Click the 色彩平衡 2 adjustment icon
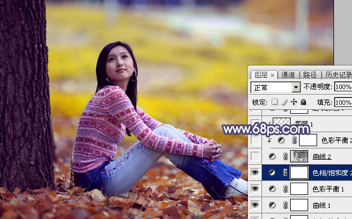Viewport: 352px width, 219px height. pyautogui.click(x=281, y=140)
